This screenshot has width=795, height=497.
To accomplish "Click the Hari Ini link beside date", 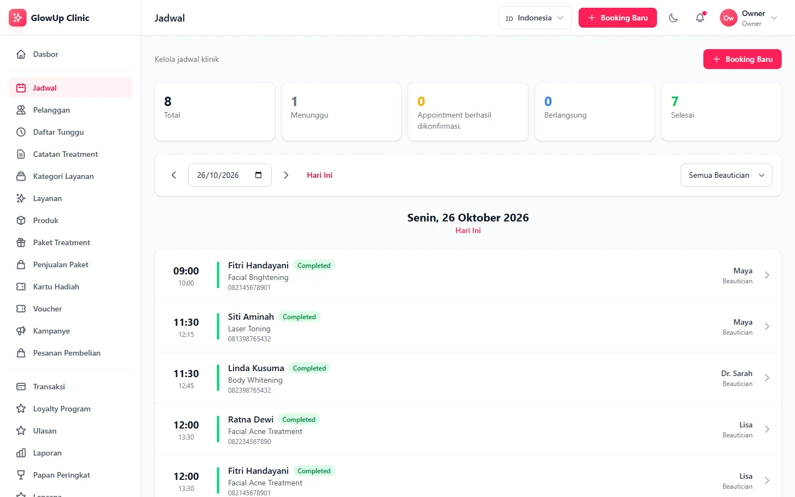I will click(x=320, y=175).
